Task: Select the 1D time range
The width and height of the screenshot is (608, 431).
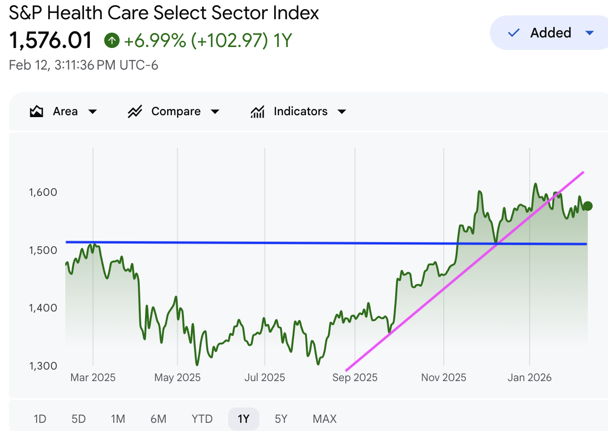Action: [40, 419]
